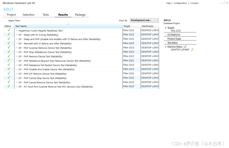Collapse the Machine Status node arrow

pos(166,47)
